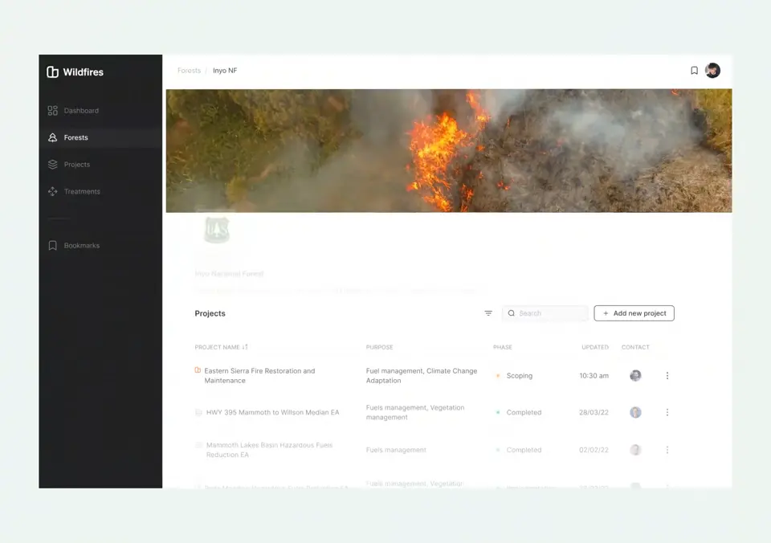Click the Purpose column header
The image size is (771, 543).
pos(380,347)
